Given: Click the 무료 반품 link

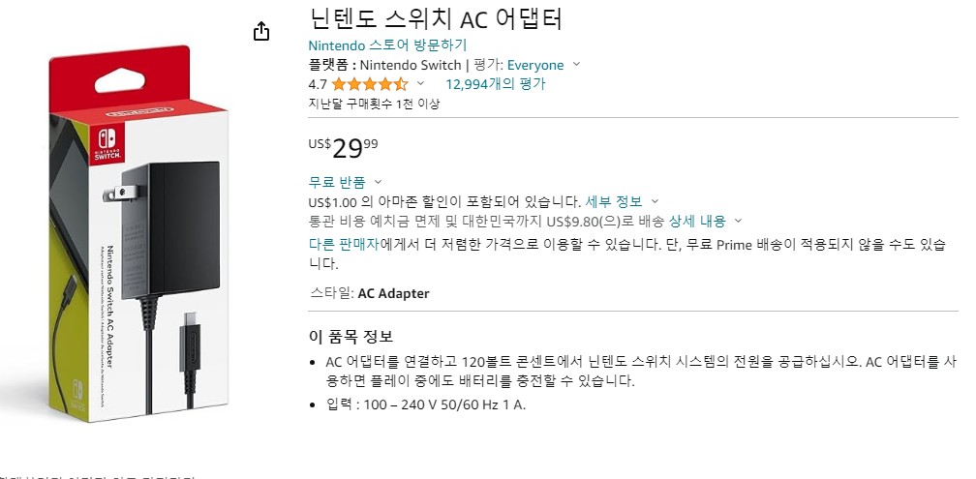Looking at the screenshot, I should [336, 181].
